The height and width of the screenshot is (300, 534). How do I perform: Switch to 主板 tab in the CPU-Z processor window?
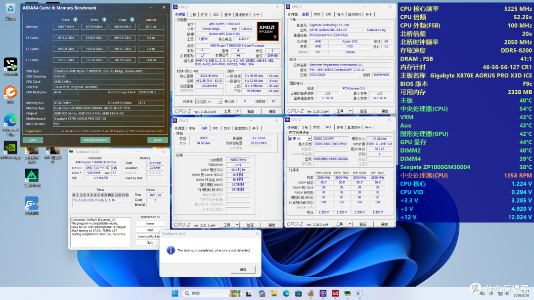pyautogui.click(x=193, y=15)
